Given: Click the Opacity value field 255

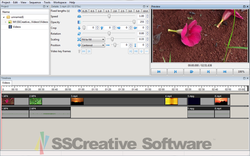Looking at the screenshot, I should (141, 22).
